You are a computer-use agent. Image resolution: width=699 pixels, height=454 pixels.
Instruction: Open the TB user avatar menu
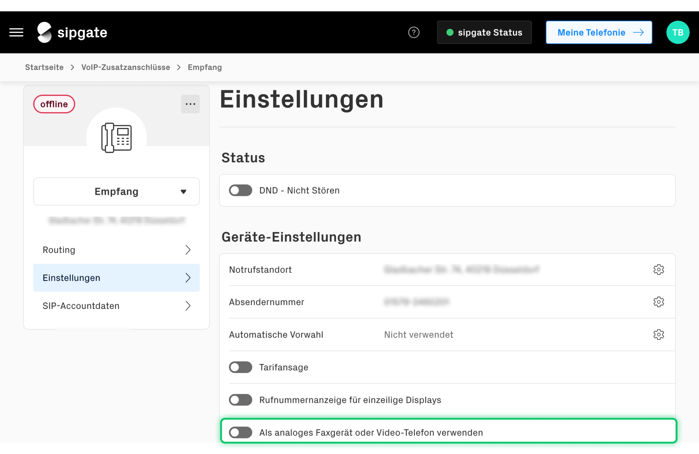(678, 32)
